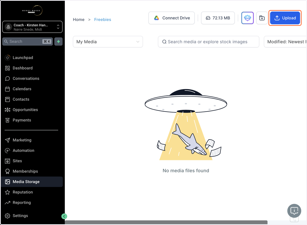The image size is (307, 225).
Task: Click the ⌘K shortcut badge
Action: 47,41
